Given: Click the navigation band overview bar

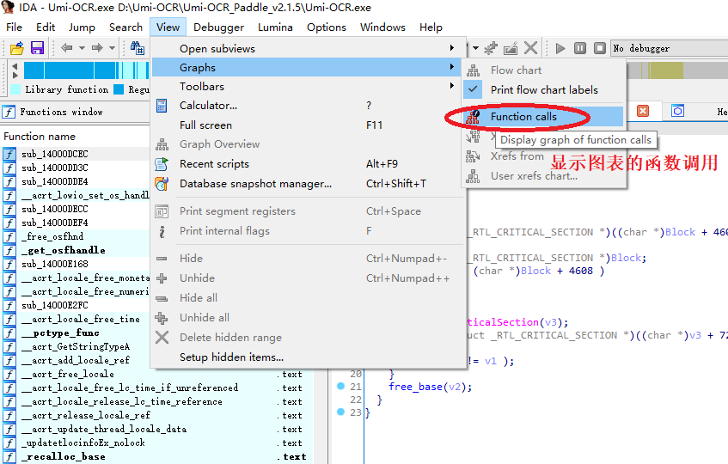Looking at the screenshot, I should point(86,70).
